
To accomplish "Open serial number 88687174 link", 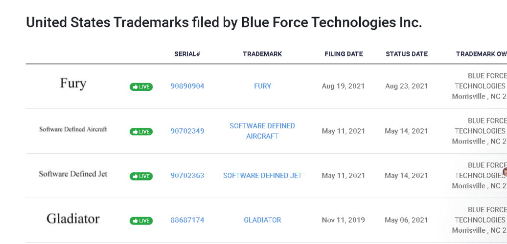I will 187,220.
